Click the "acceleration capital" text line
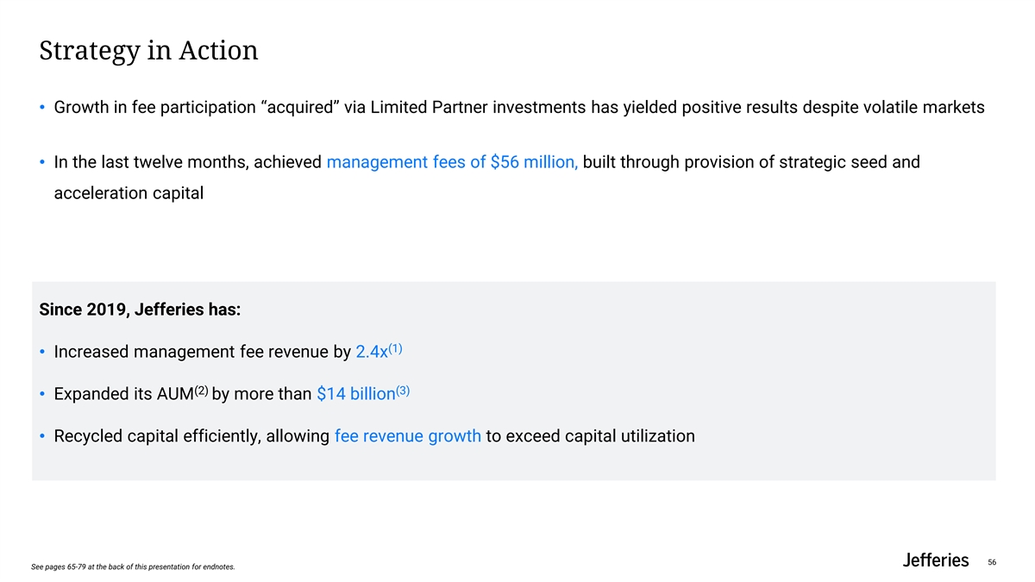Image resolution: width=1035 pixels, height=582 pixels. 129,193
